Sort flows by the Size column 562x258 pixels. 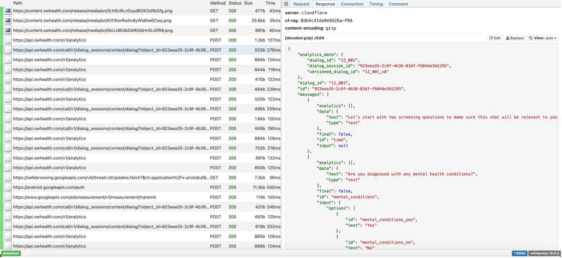[x=248, y=3]
